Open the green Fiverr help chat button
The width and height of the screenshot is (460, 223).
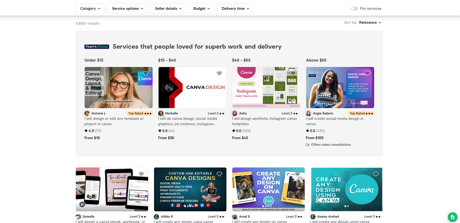453,217
